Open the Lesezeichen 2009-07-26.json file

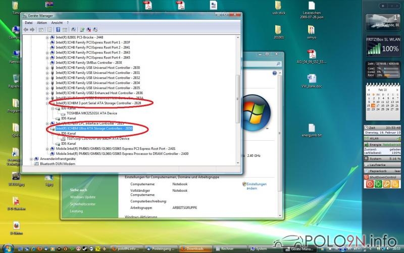point(312,10)
